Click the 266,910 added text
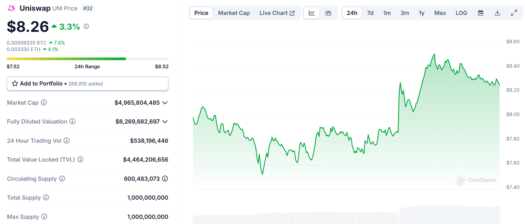 86,84
